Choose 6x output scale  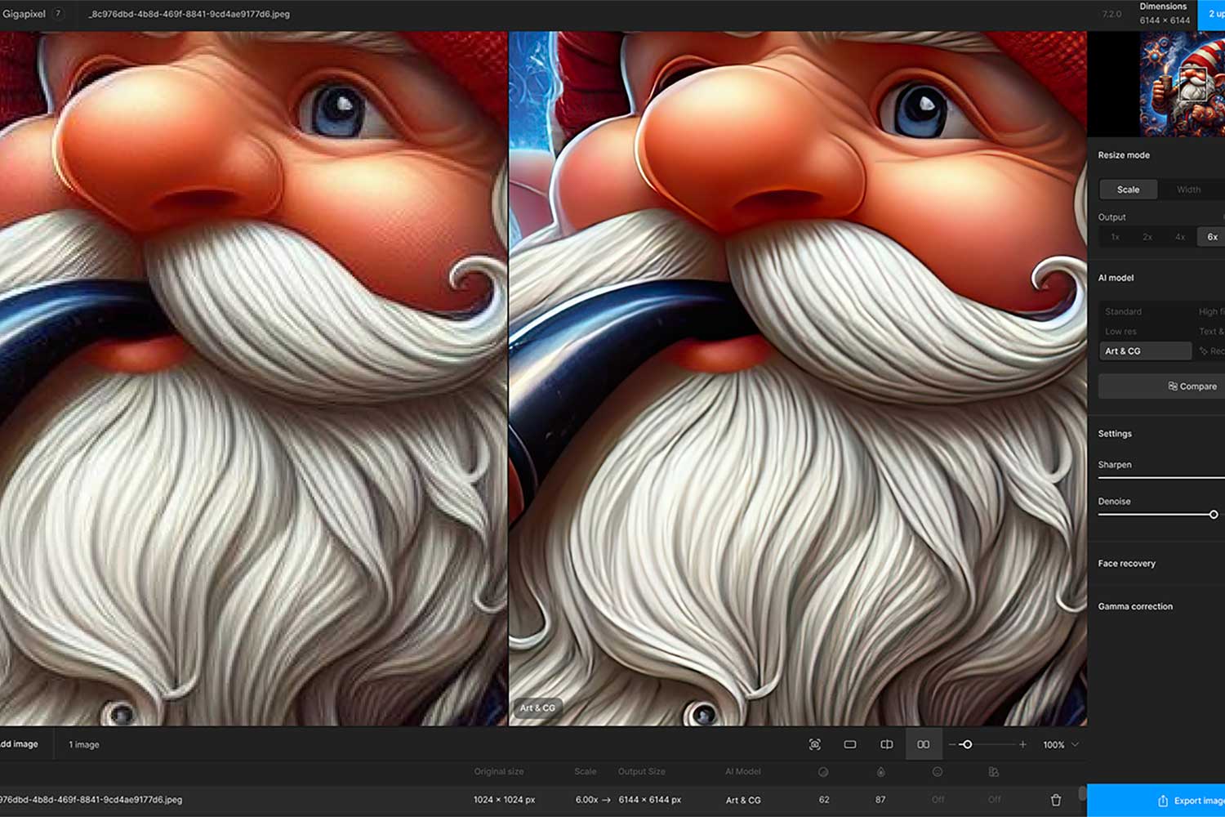coord(1212,237)
